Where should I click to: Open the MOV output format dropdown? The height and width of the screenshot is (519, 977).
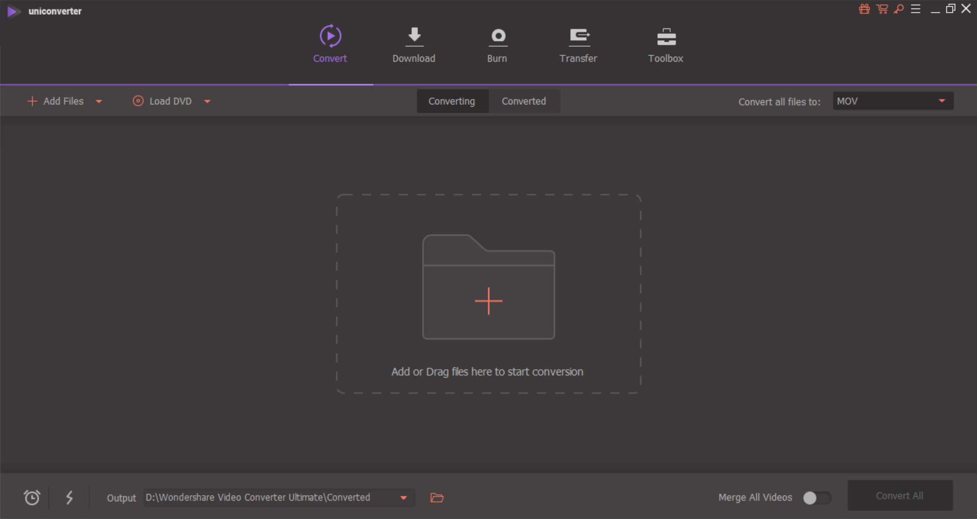(892, 101)
